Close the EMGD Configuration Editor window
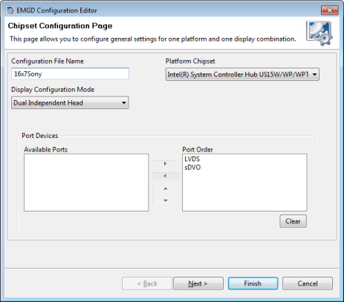 [x=330, y=10]
